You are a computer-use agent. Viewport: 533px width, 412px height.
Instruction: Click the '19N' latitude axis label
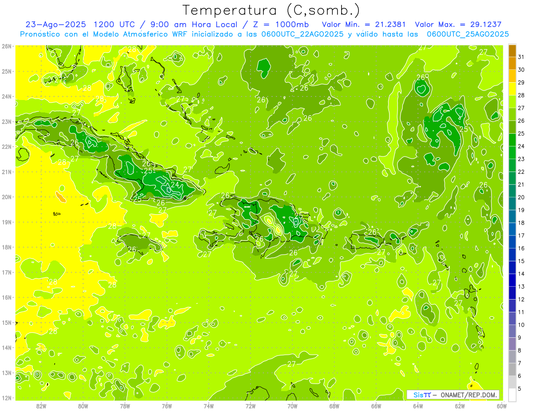6,222
